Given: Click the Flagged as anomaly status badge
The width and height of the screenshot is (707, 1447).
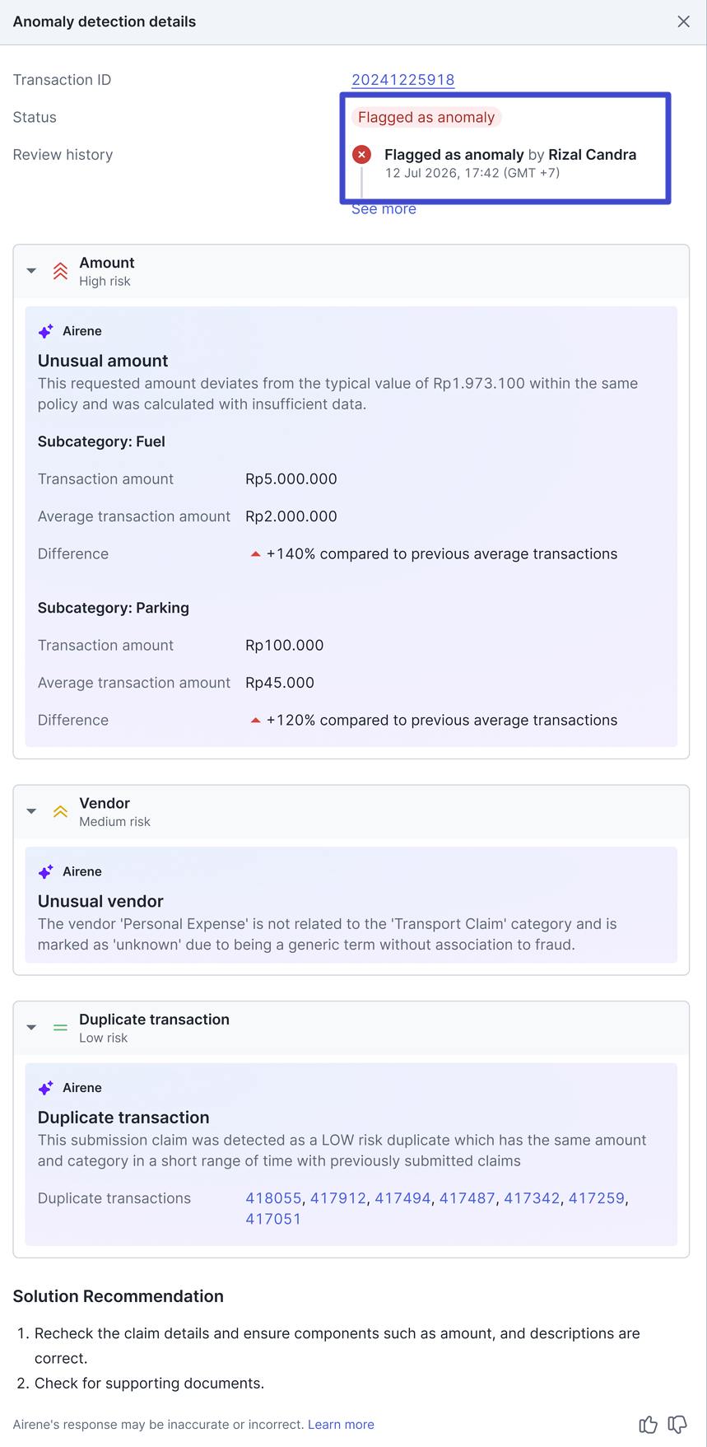Looking at the screenshot, I should click(426, 117).
